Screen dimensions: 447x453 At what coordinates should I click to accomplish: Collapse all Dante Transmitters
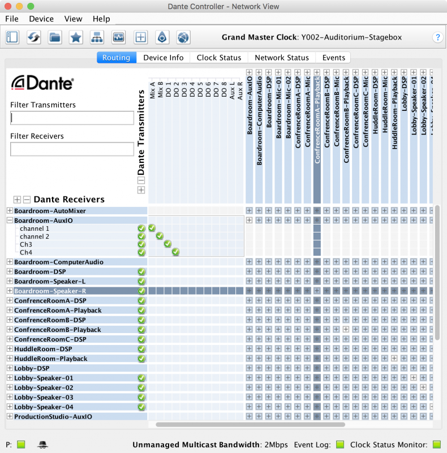tap(141, 180)
